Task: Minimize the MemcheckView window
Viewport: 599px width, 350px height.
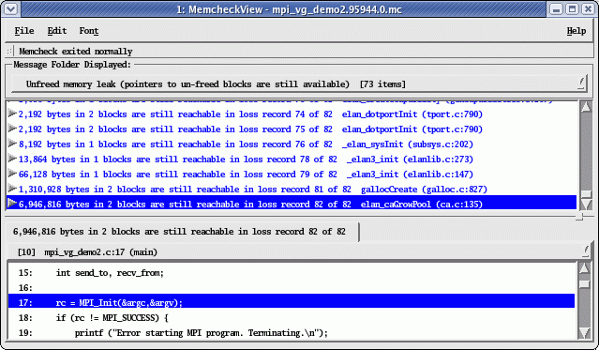Action: click(x=556, y=9)
